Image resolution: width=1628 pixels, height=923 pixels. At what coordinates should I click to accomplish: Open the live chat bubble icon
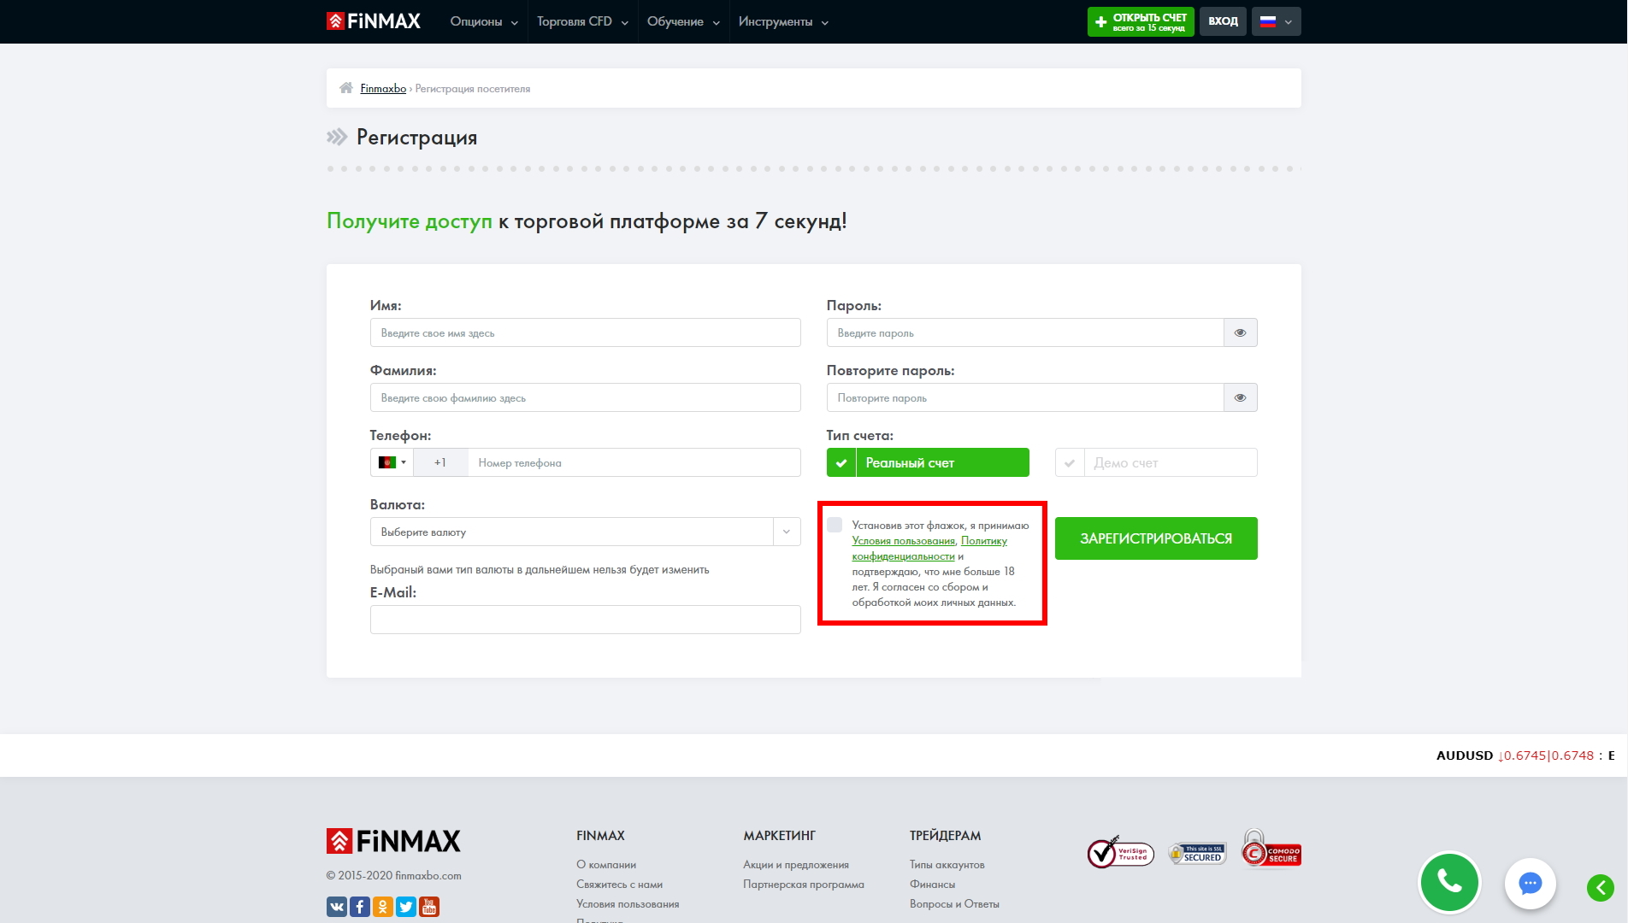(x=1530, y=884)
